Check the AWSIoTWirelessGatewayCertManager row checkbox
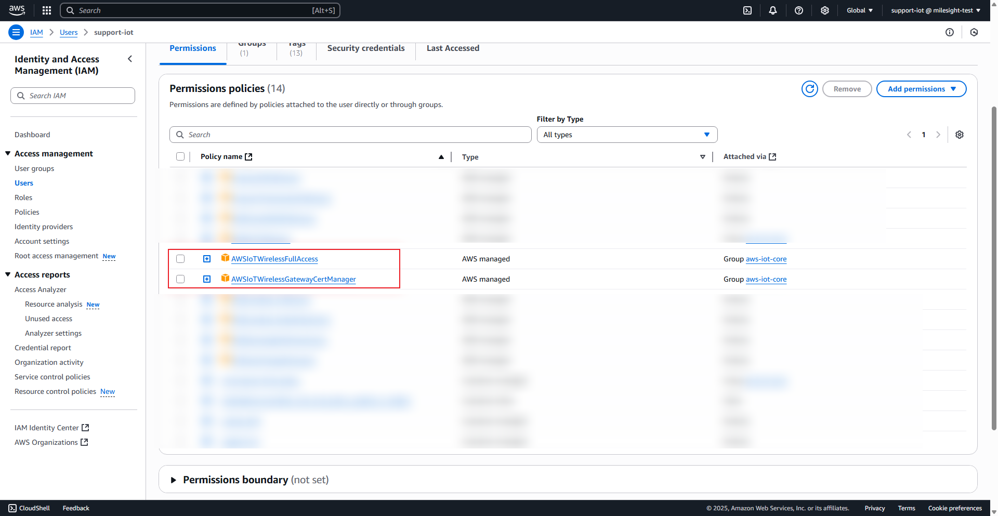This screenshot has height=516, width=998. click(x=180, y=279)
